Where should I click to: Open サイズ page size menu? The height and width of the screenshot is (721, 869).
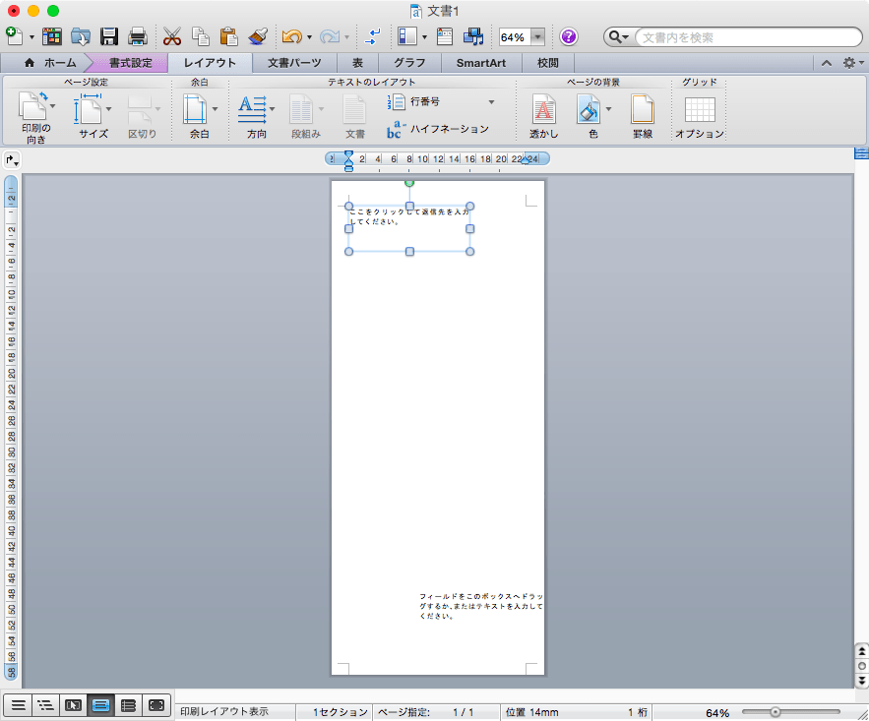coord(93,116)
